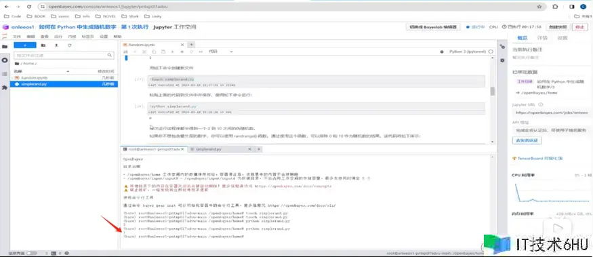Open the extension manager puzzle icon
Viewport: 593px width, 257px height.
[5, 87]
